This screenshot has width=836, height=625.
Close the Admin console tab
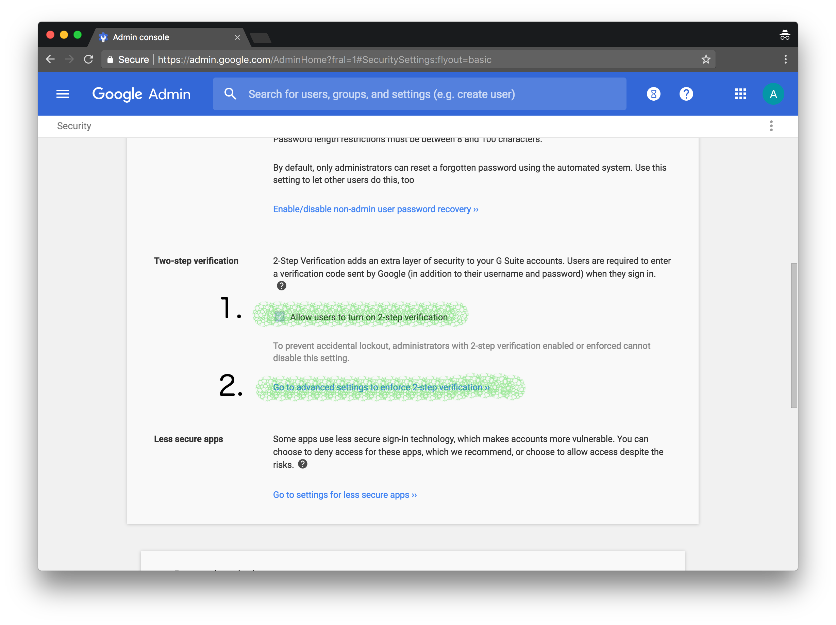pyautogui.click(x=237, y=37)
